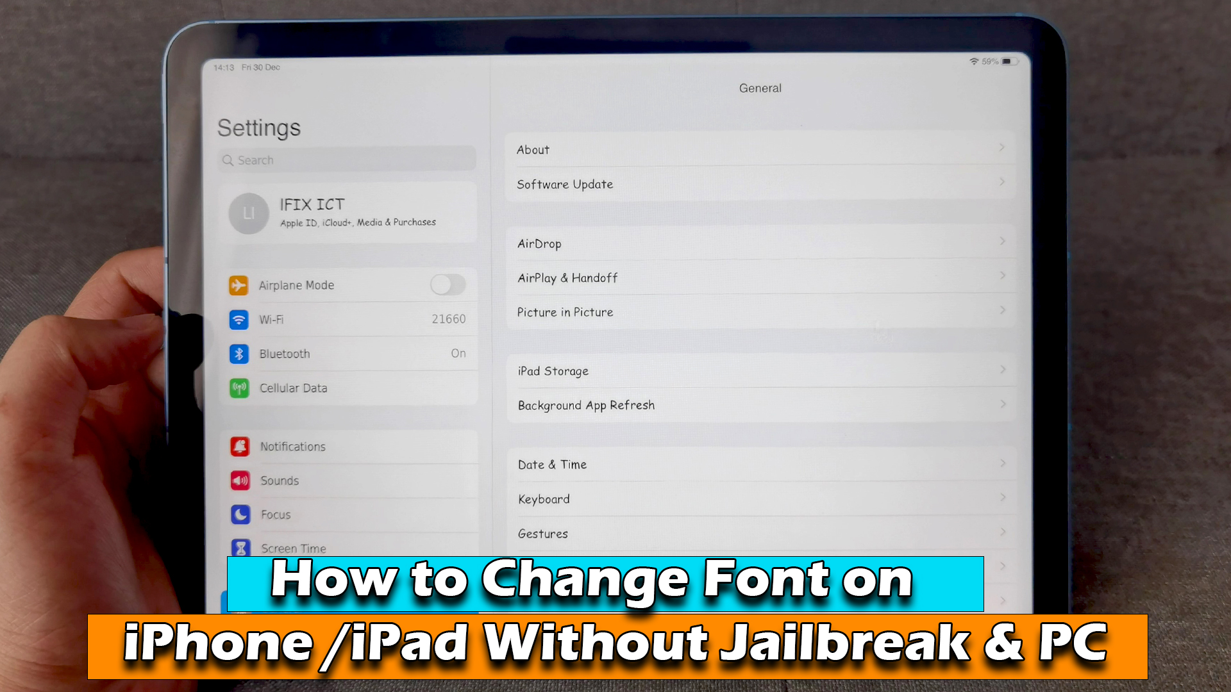This screenshot has width=1231, height=692.
Task: Tap the Focus mode icon
Action: click(239, 514)
